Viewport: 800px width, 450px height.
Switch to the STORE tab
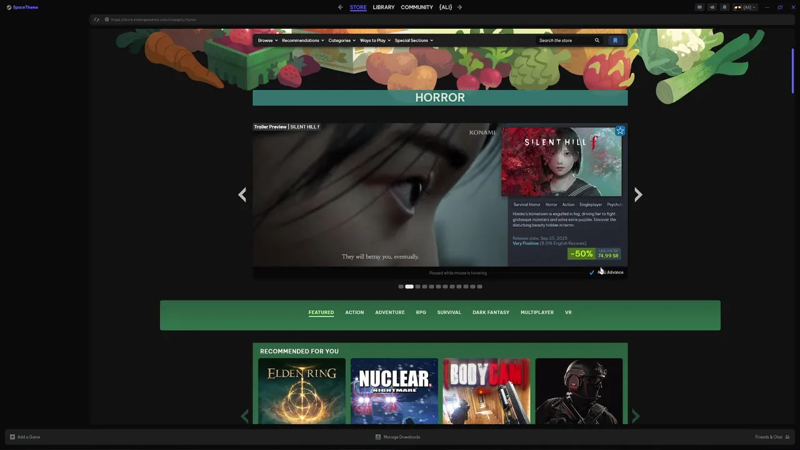(358, 7)
